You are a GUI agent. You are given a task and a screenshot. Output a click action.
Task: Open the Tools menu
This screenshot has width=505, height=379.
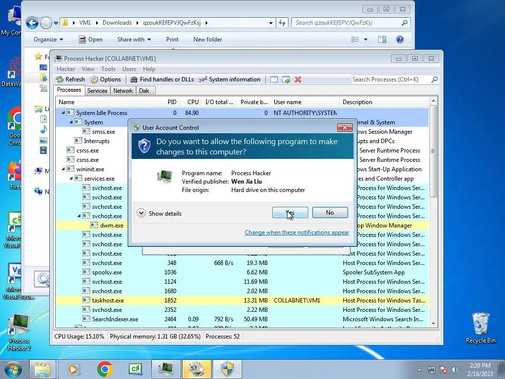pyautogui.click(x=108, y=69)
